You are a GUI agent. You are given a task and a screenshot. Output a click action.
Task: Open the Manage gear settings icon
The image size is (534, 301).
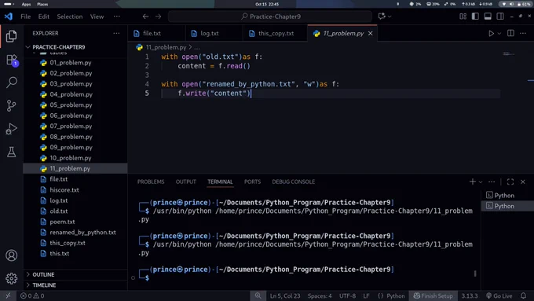pos(11,278)
